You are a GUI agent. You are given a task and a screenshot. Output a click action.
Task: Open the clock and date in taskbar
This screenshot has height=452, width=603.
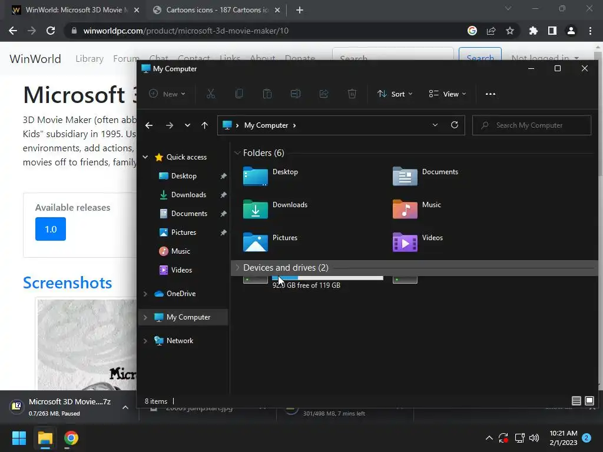click(564, 438)
